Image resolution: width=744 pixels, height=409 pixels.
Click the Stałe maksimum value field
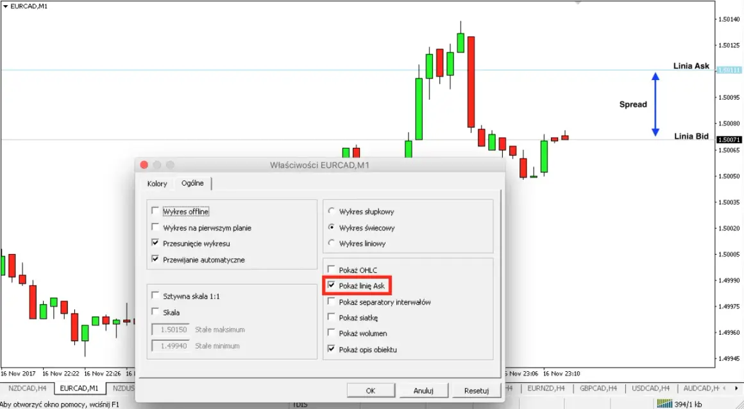171,330
